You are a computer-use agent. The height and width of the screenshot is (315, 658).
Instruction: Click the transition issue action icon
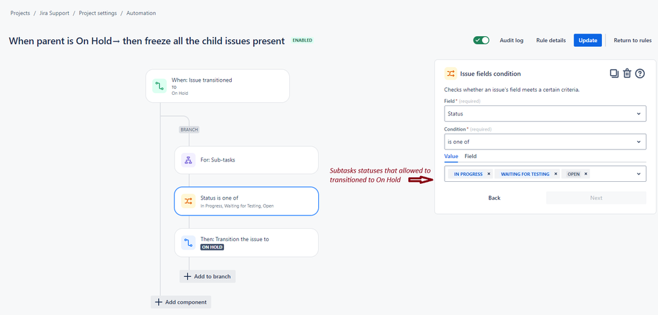[188, 243]
